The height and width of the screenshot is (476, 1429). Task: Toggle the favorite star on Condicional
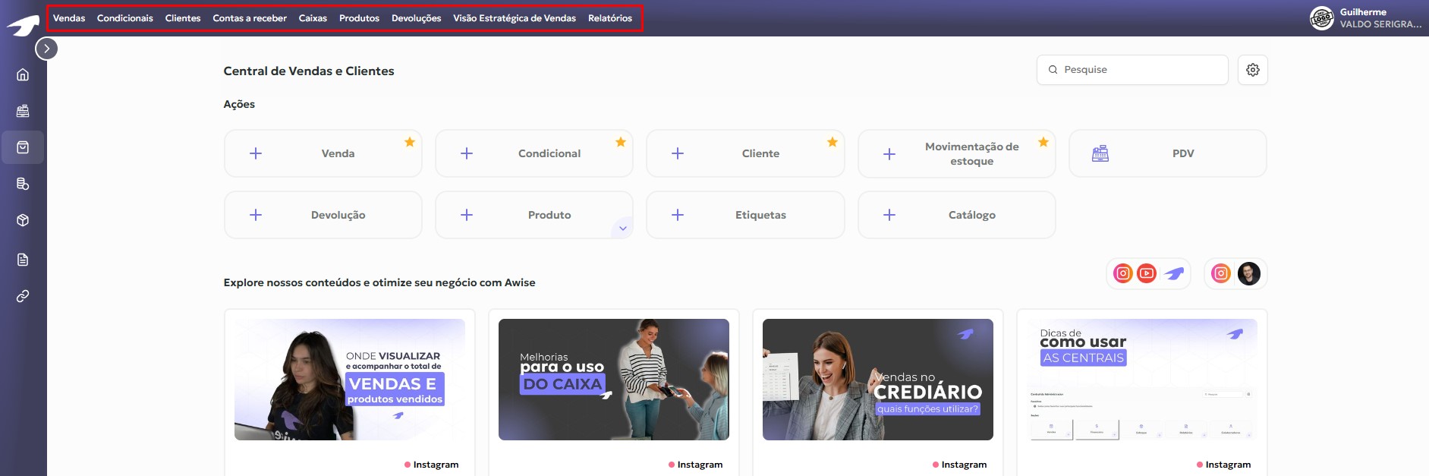click(x=621, y=142)
